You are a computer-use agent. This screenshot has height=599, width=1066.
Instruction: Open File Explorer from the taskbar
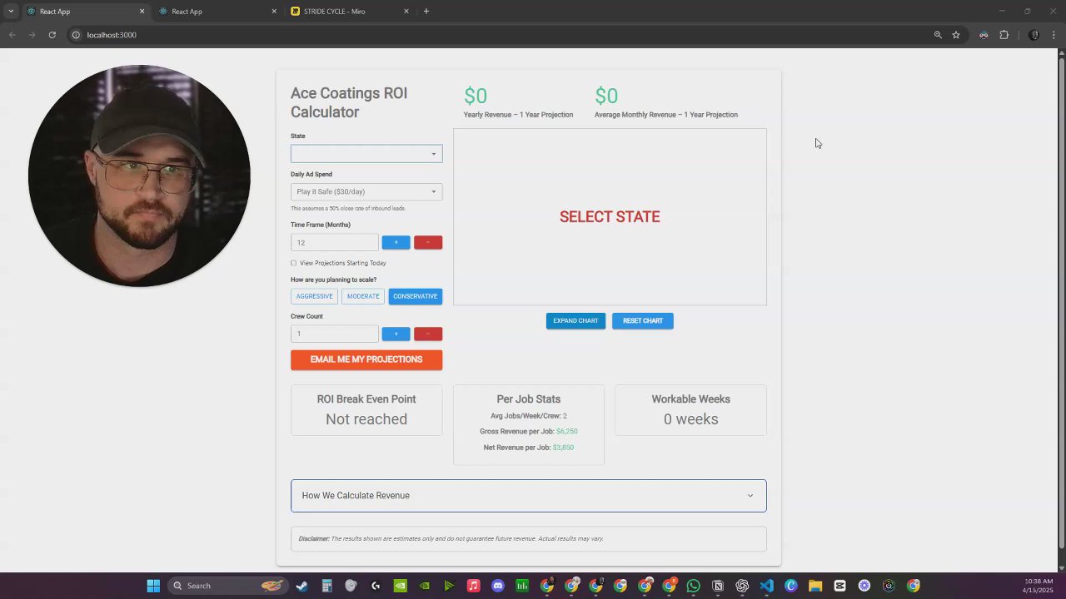(x=815, y=586)
